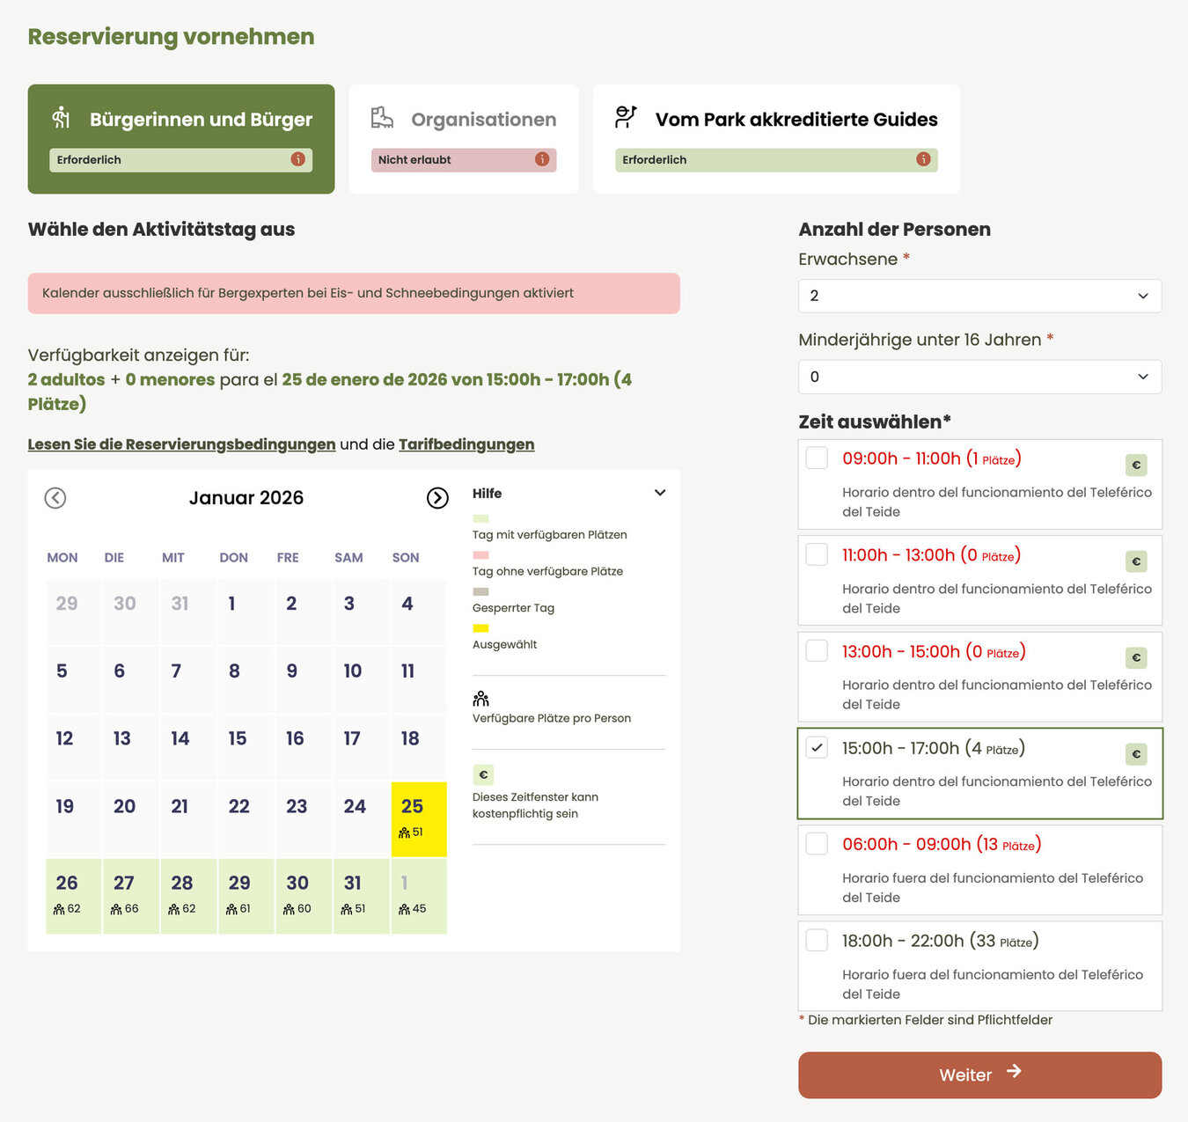Open the Erwachsene number dropdown
1188x1122 pixels.
click(x=979, y=296)
